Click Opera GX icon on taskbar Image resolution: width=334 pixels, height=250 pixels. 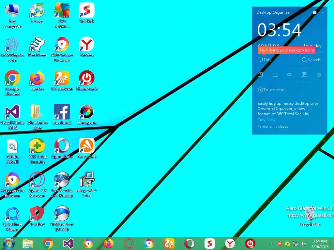click(x=129, y=243)
